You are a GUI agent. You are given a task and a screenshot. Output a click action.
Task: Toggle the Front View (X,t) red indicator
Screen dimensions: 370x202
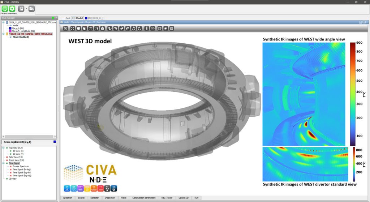tap(7, 160)
